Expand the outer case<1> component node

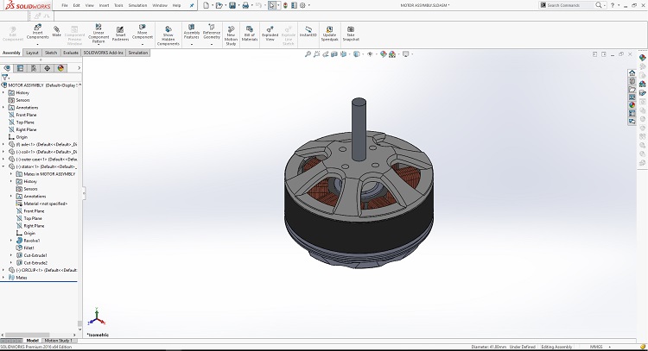[x=3, y=160]
